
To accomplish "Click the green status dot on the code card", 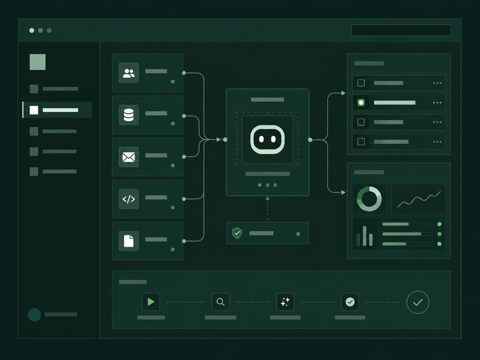I will 173,207.
